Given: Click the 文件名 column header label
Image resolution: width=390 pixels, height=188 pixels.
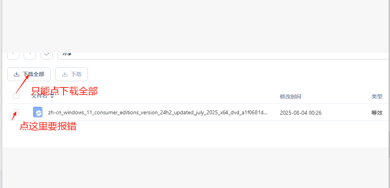Looking at the screenshot, I should 39,96.
